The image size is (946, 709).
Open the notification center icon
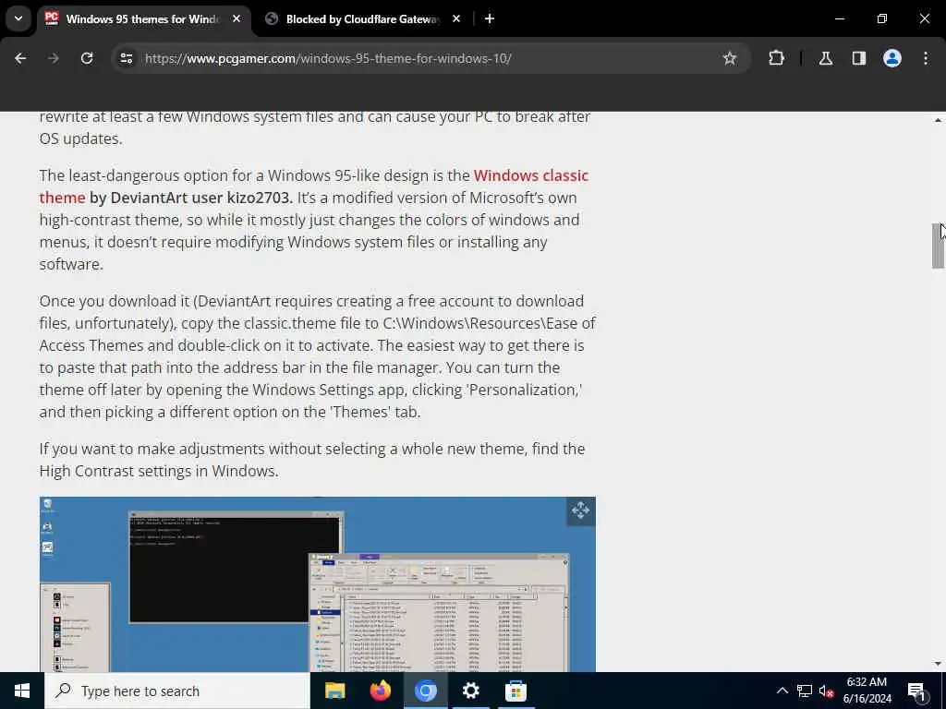(x=917, y=691)
